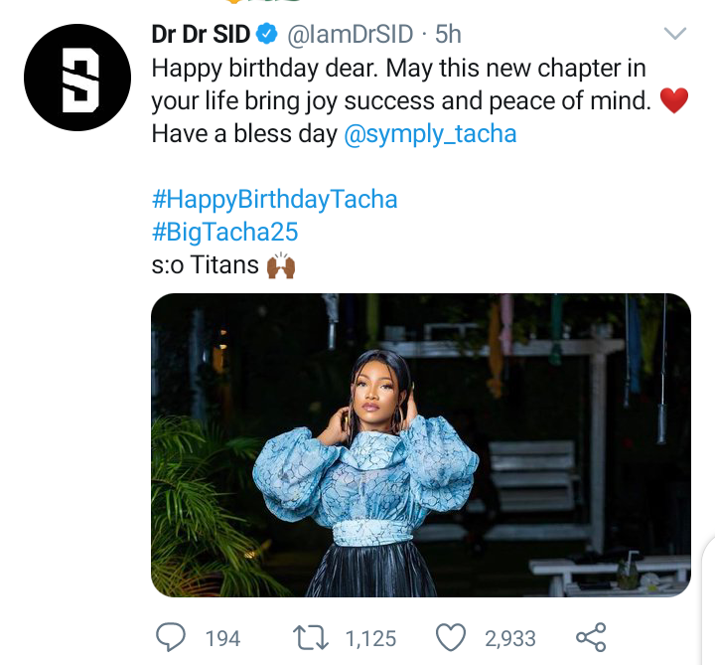View the attached photo full size
715x665 pixels.
coord(420,444)
